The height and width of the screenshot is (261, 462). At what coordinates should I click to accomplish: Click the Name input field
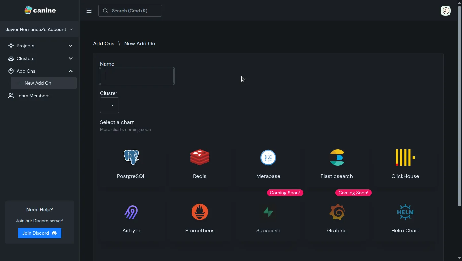point(136,76)
